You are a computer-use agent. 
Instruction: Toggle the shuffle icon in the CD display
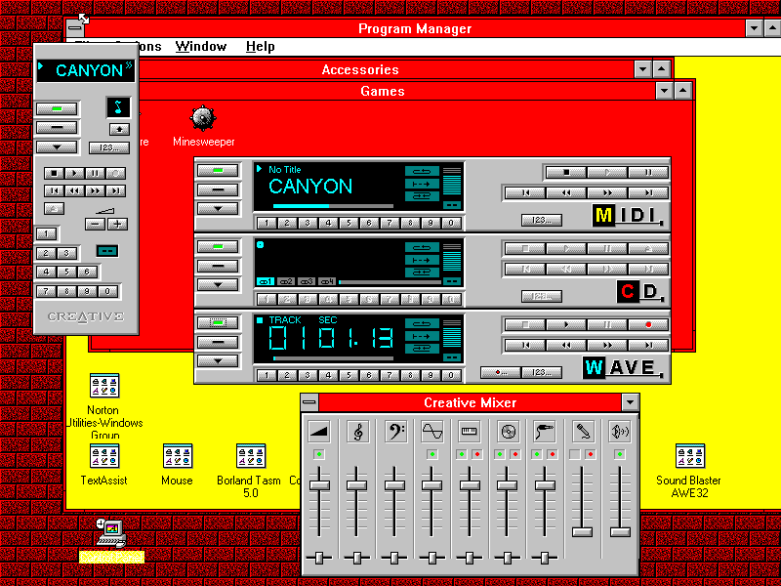[x=422, y=272]
